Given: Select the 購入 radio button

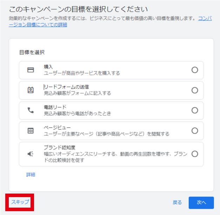Looking at the screenshot, I should coord(195,70).
